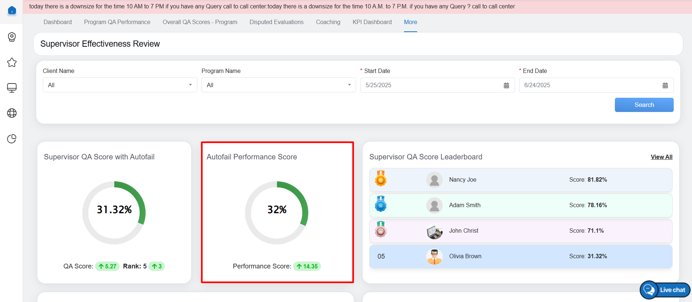The height and width of the screenshot is (302, 692).
Task: Click the home icon in the sidebar
Action: (12, 11)
